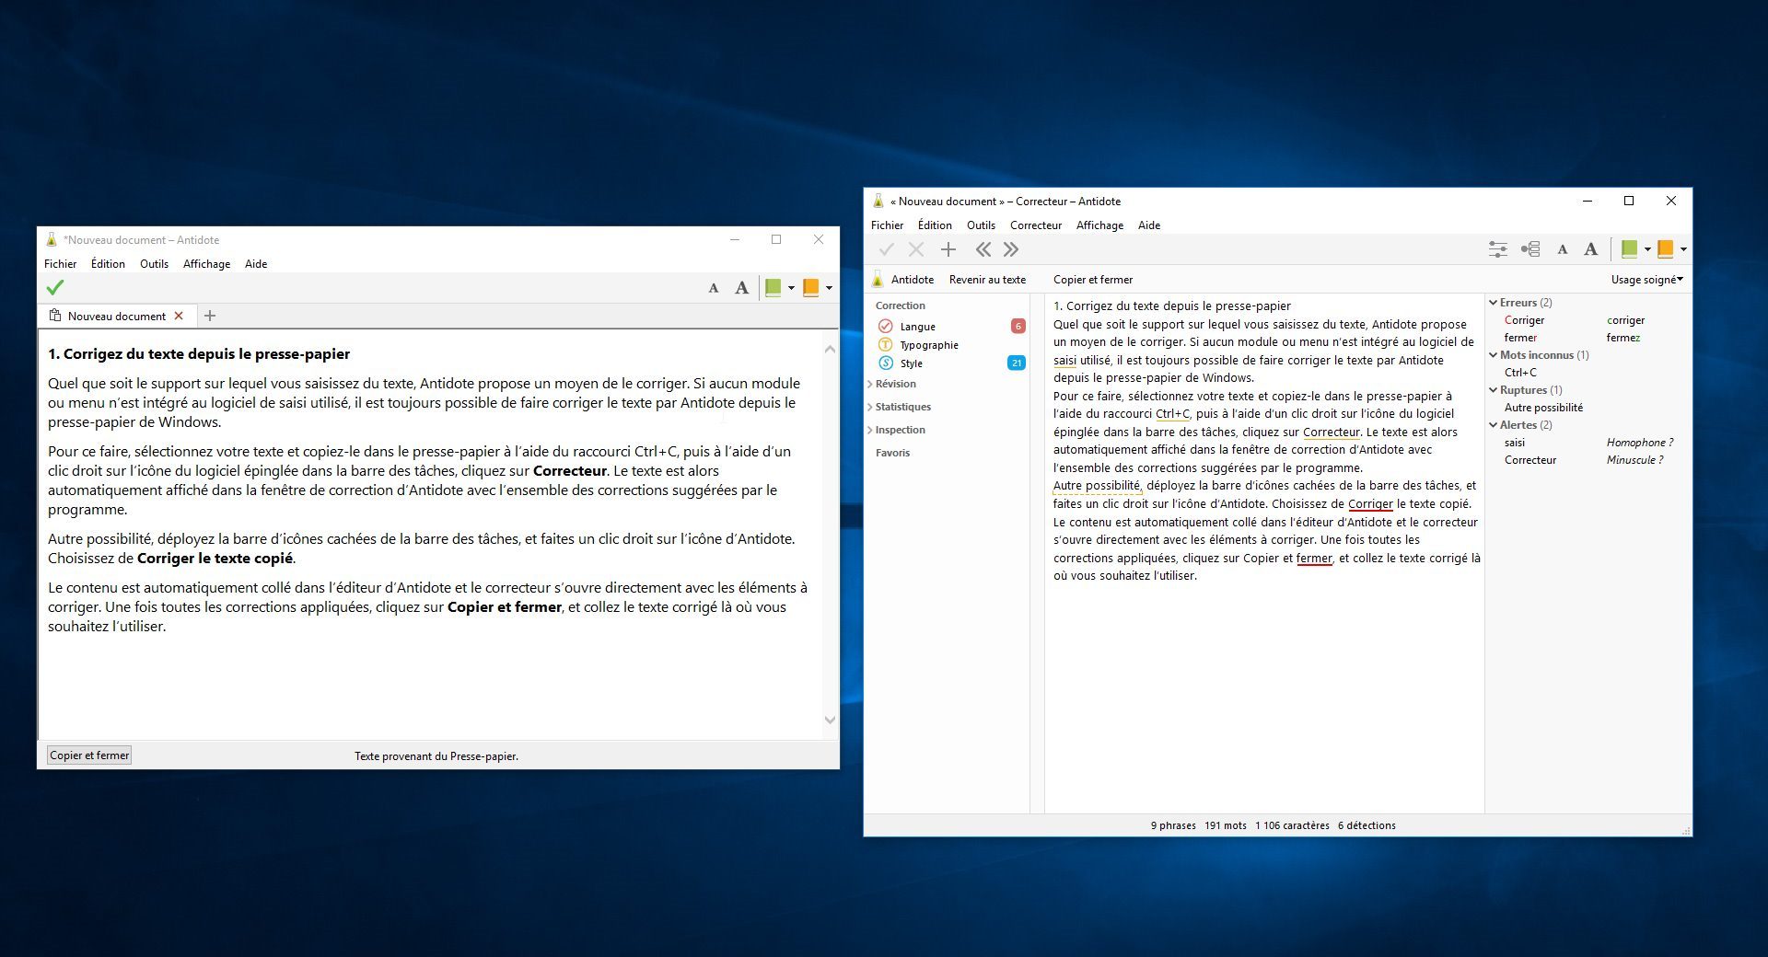Viewport: 1768px width, 957px height.
Task: Click the red 6 badge next to Langue
Action: tap(1018, 326)
